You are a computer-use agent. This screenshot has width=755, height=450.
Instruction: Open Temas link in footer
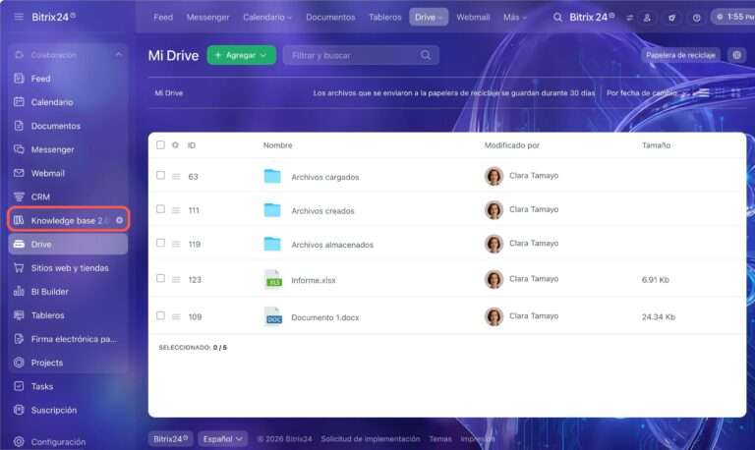(440, 439)
